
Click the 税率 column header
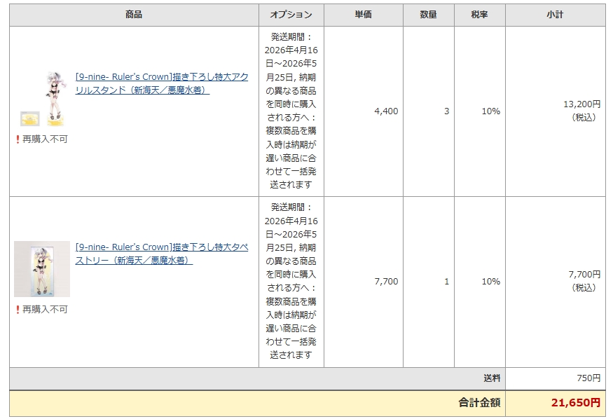(x=479, y=15)
